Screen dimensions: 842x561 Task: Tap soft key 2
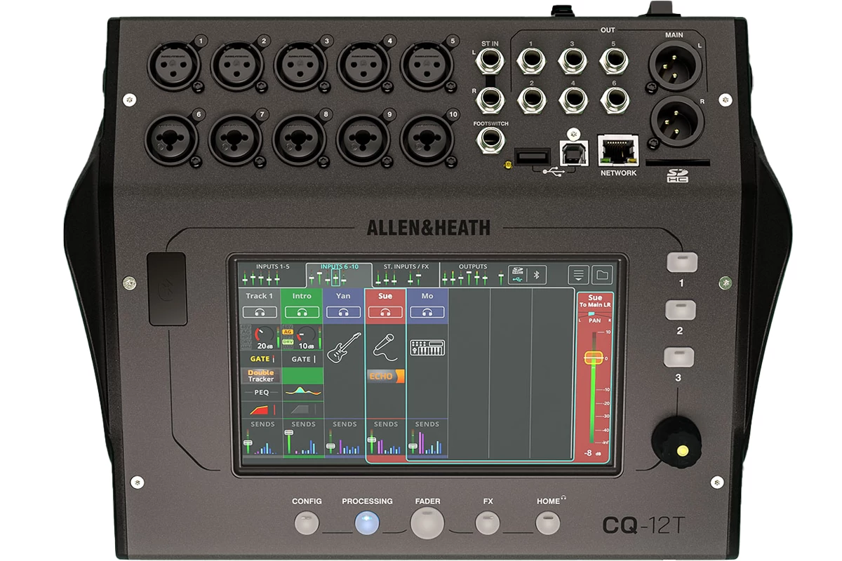point(679,310)
